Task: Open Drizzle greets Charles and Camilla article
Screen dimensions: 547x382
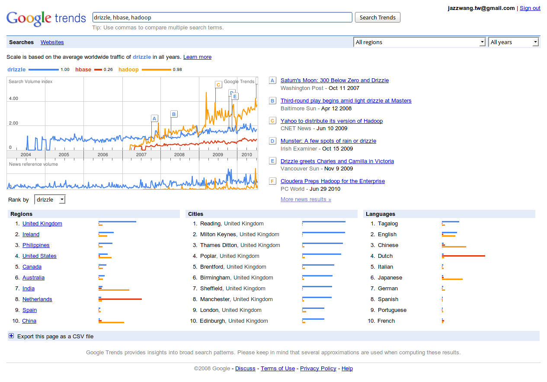Action: 337,161
